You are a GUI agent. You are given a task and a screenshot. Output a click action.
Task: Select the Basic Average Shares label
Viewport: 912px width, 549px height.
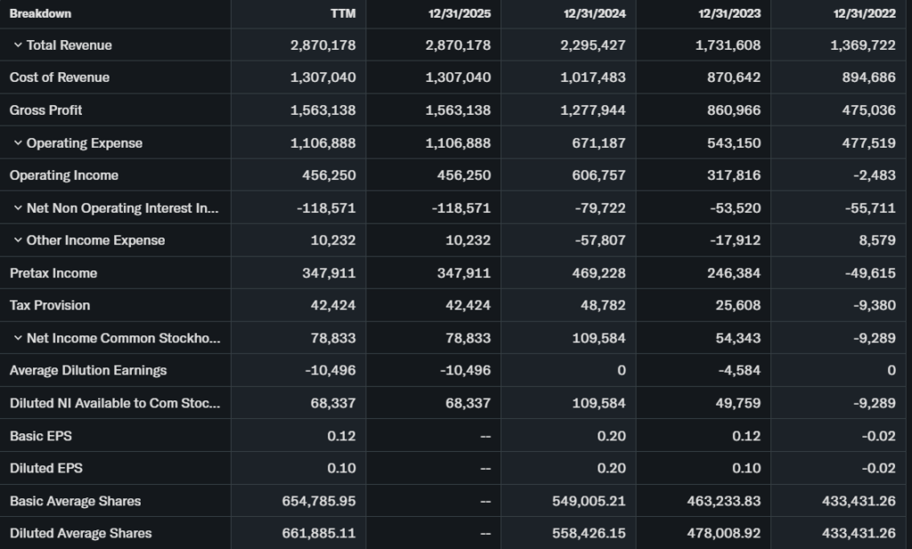[76, 501]
